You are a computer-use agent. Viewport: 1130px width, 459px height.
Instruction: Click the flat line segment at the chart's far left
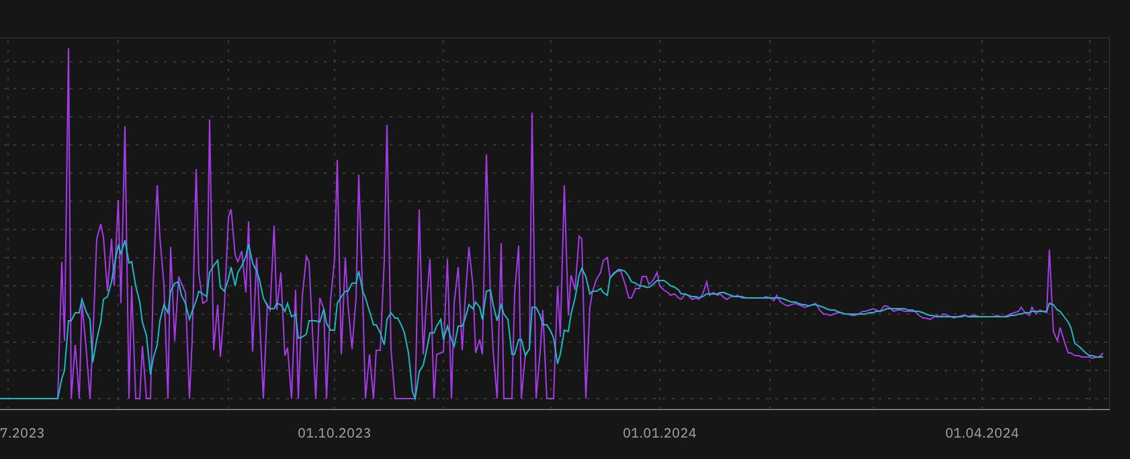click(x=28, y=399)
